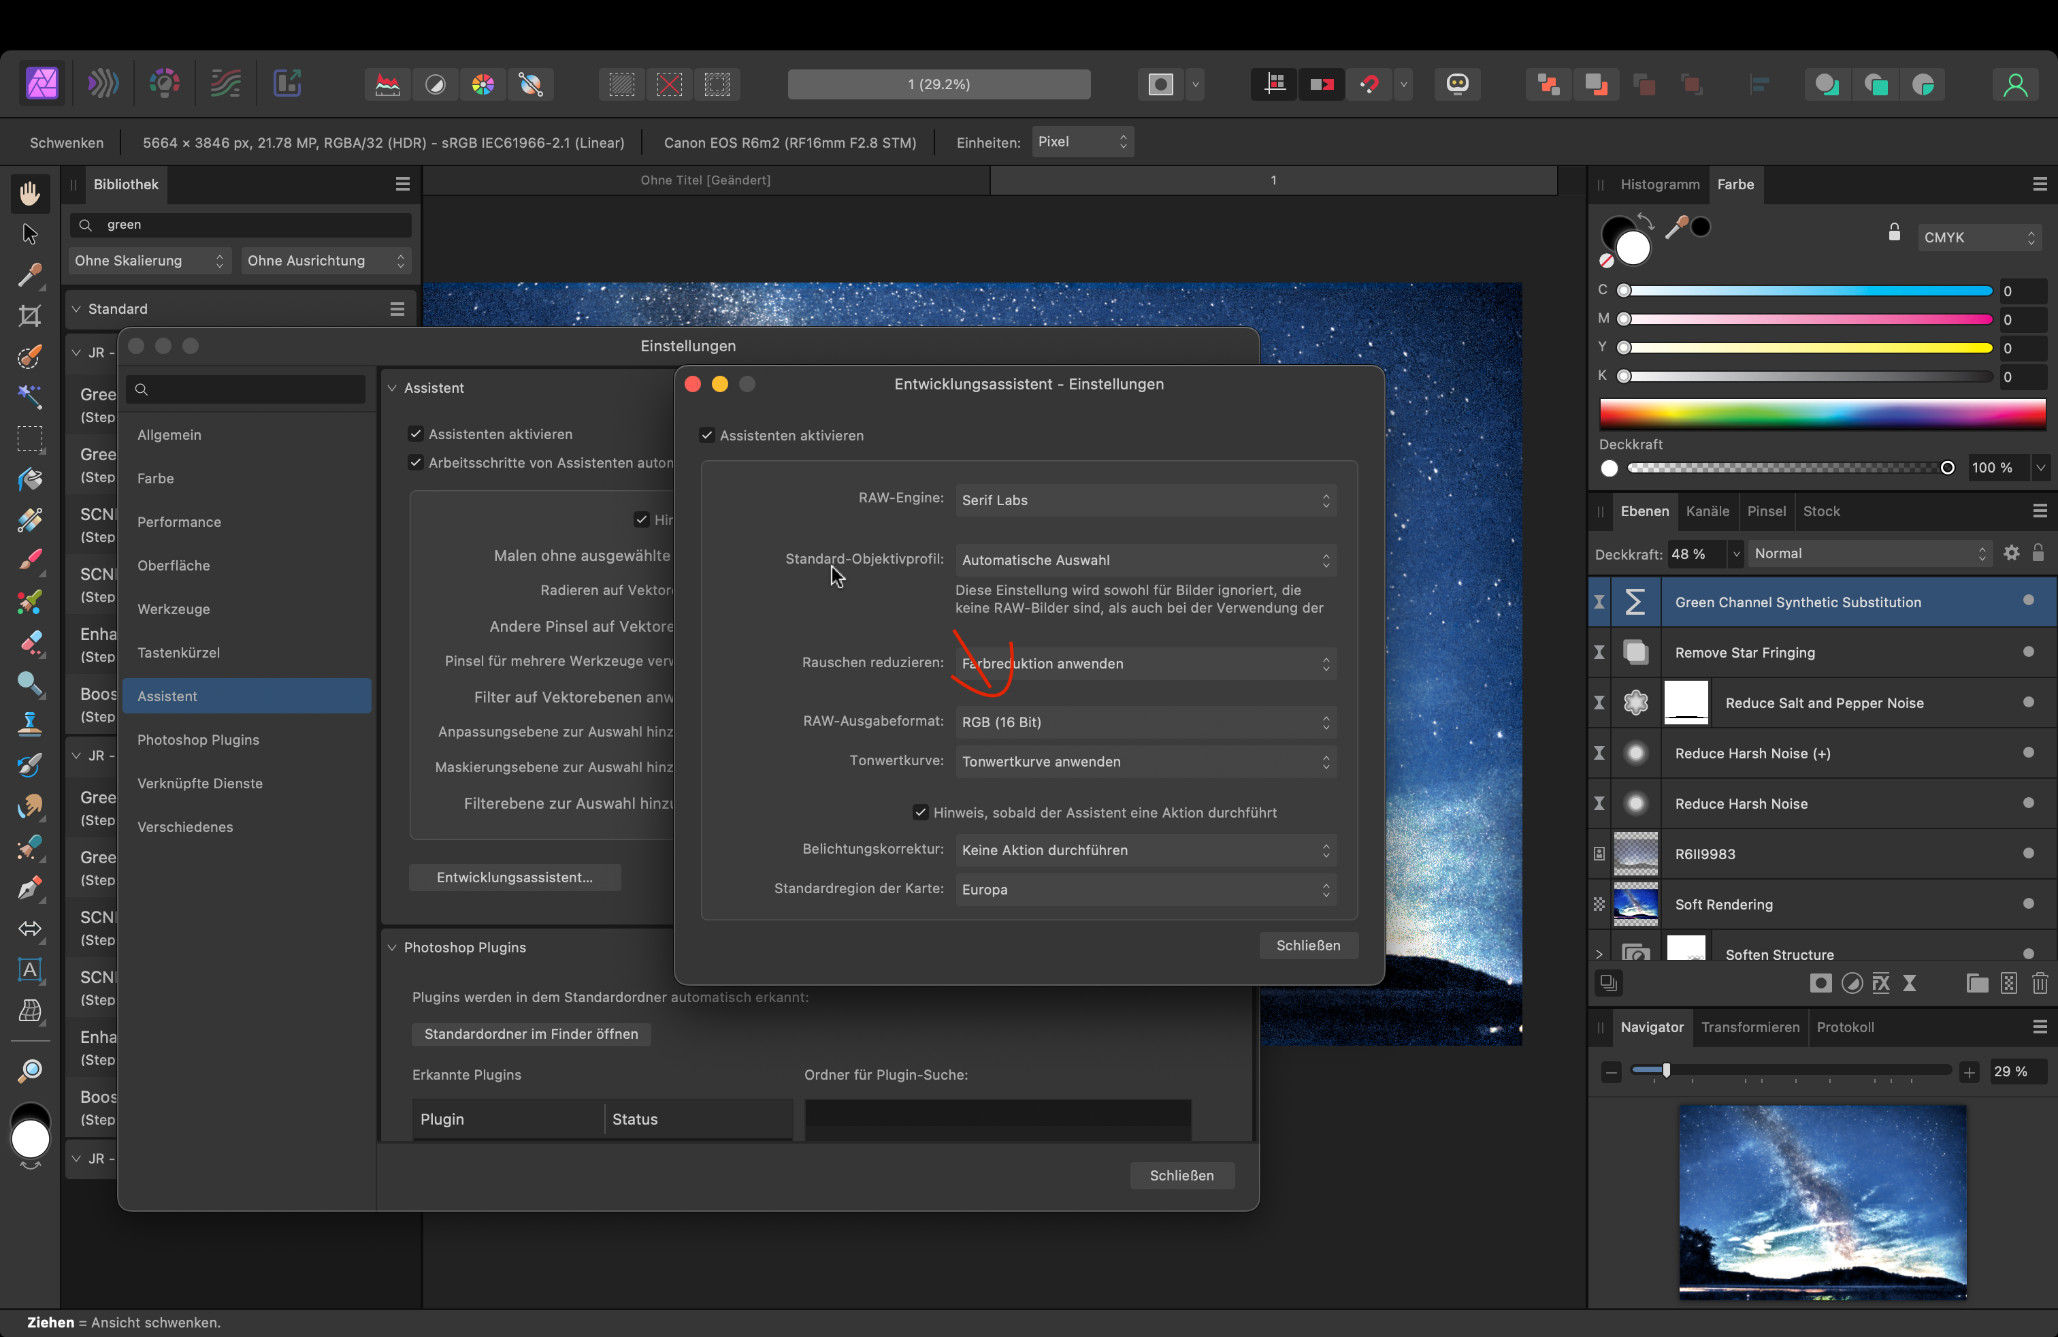Open the Belichtungskorrektur dropdown
The image size is (2058, 1337).
(1146, 850)
